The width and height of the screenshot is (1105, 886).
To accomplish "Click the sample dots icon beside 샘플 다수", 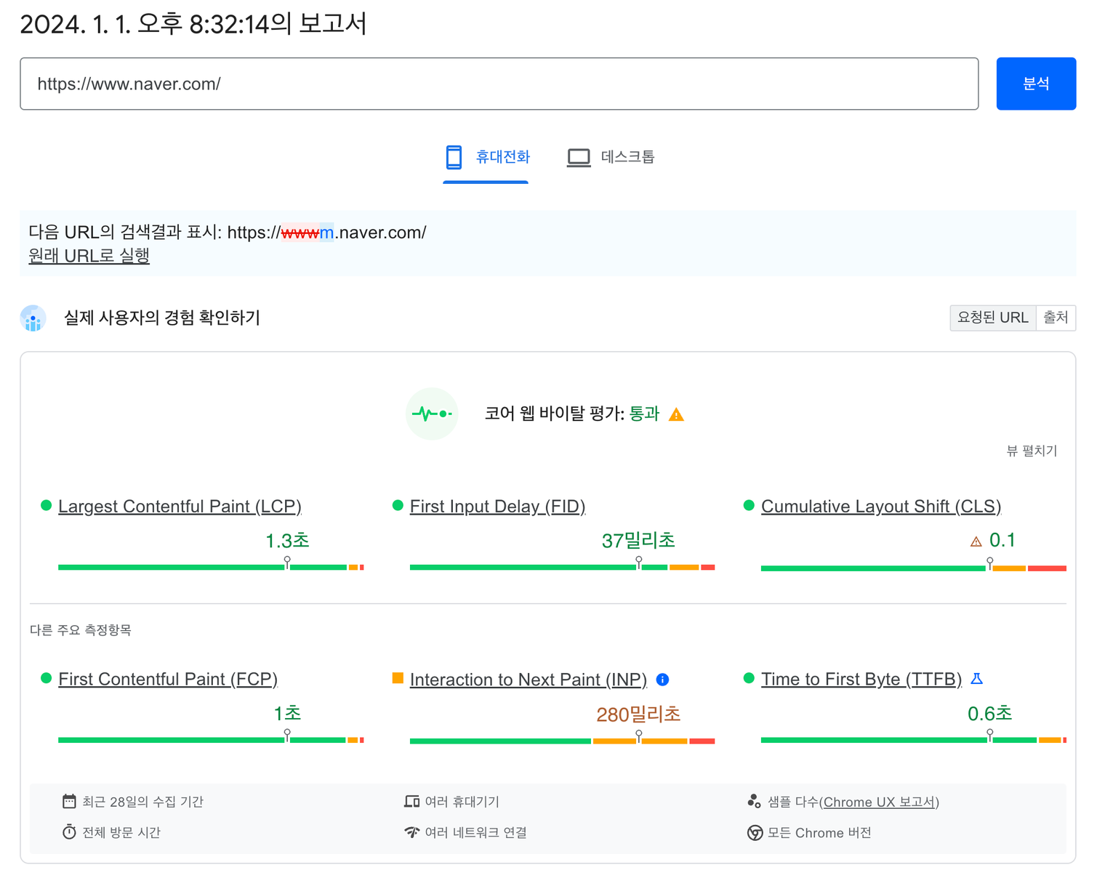I will [754, 801].
